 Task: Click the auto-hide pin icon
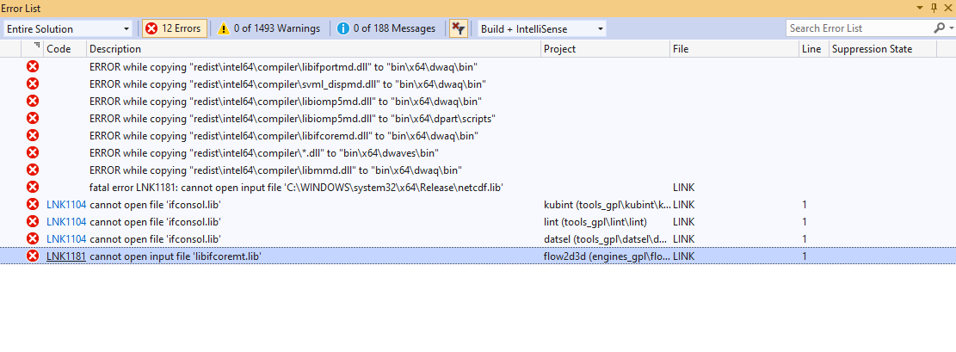click(x=934, y=7)
